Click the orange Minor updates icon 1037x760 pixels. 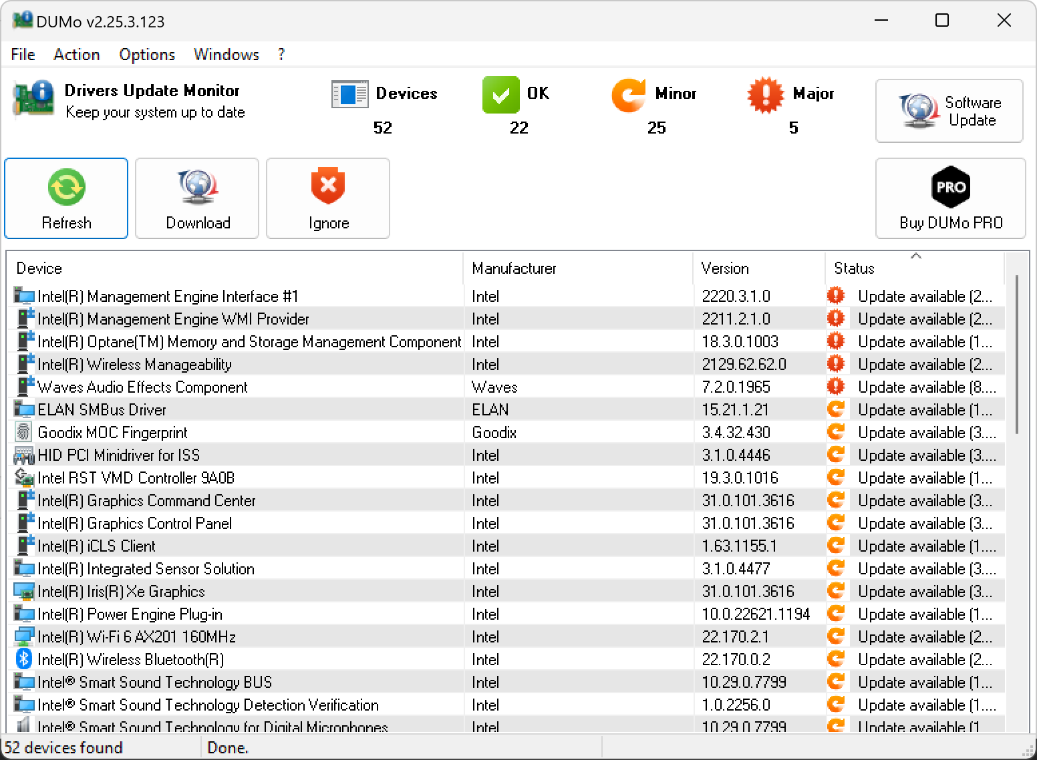629,94
